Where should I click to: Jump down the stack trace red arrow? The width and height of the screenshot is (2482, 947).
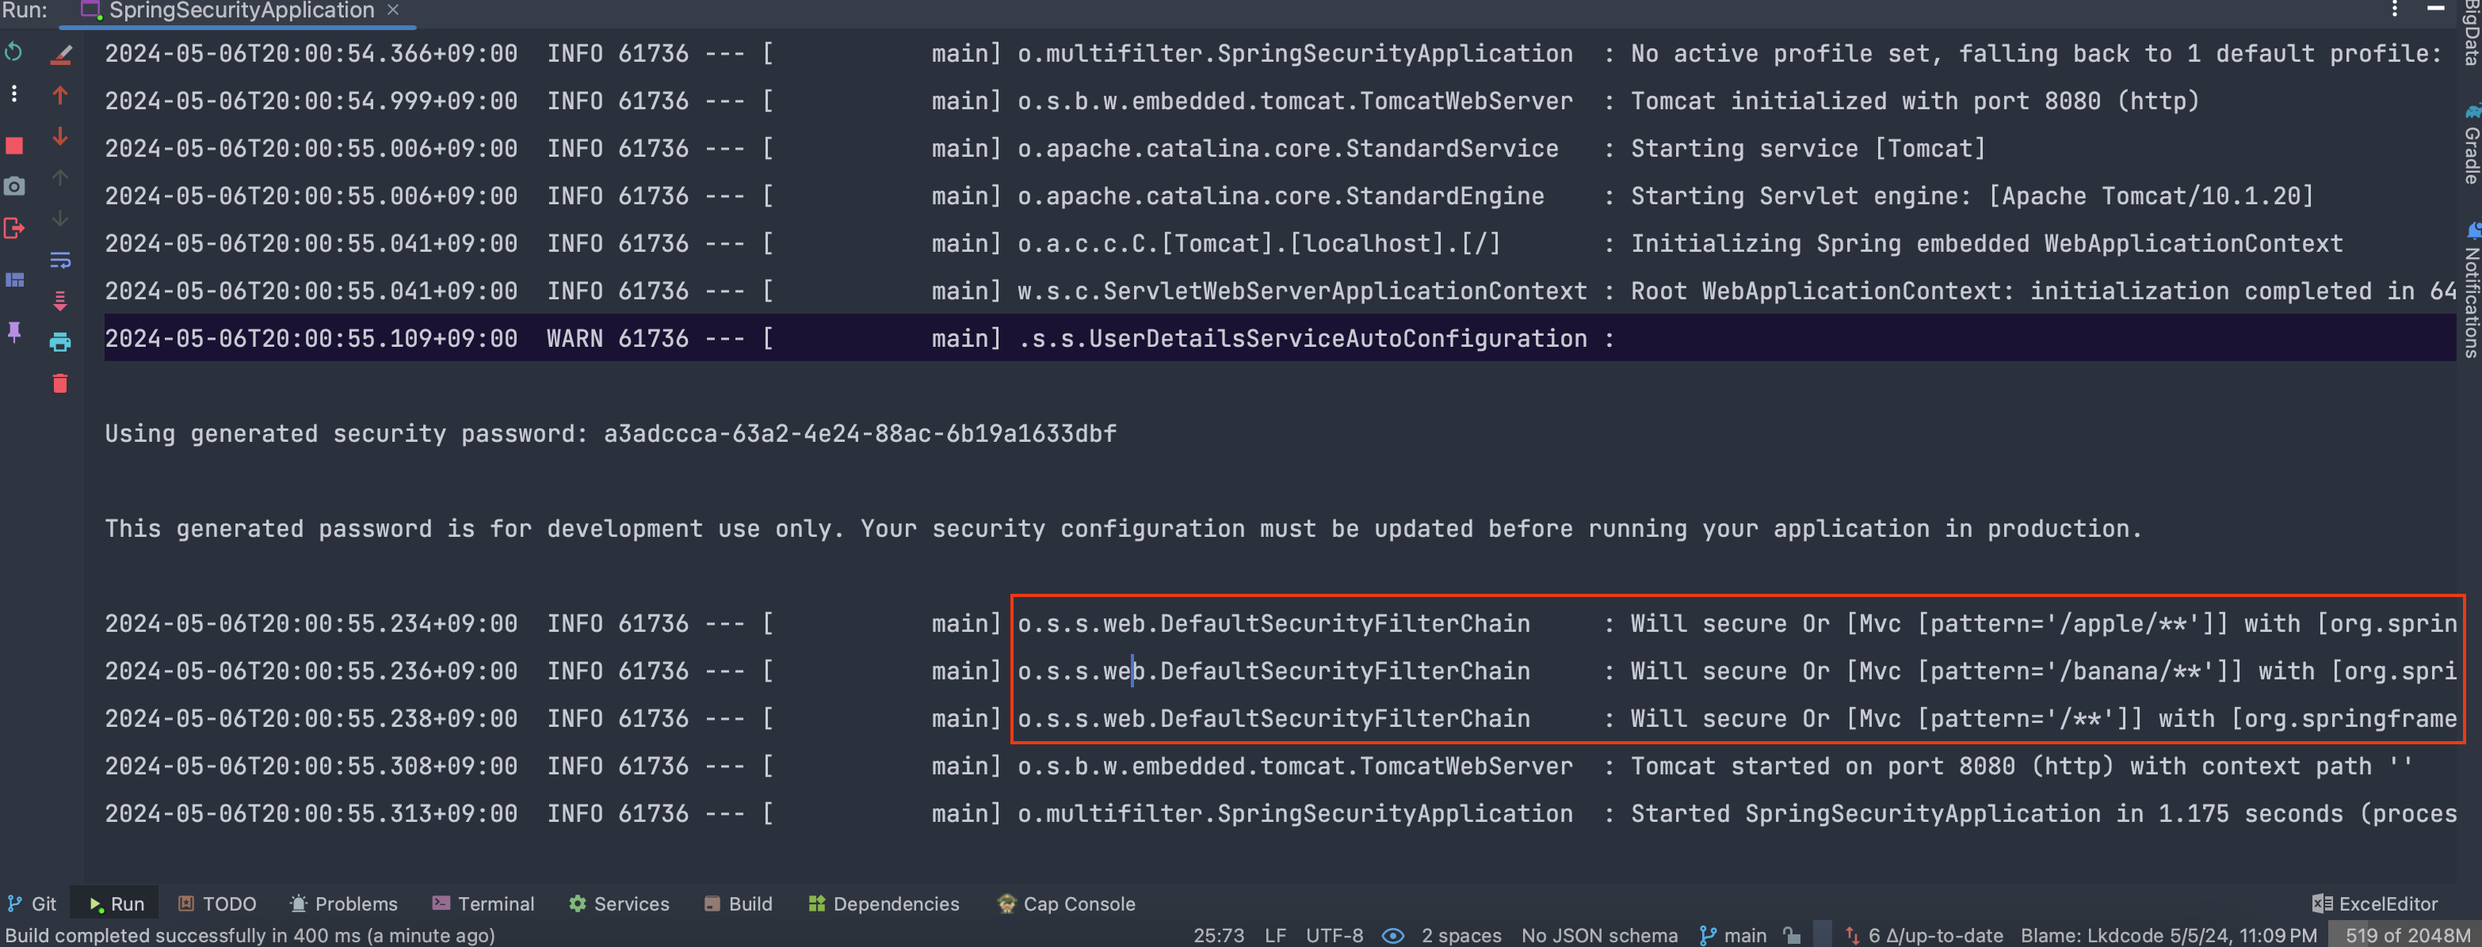tap(59, 137)
